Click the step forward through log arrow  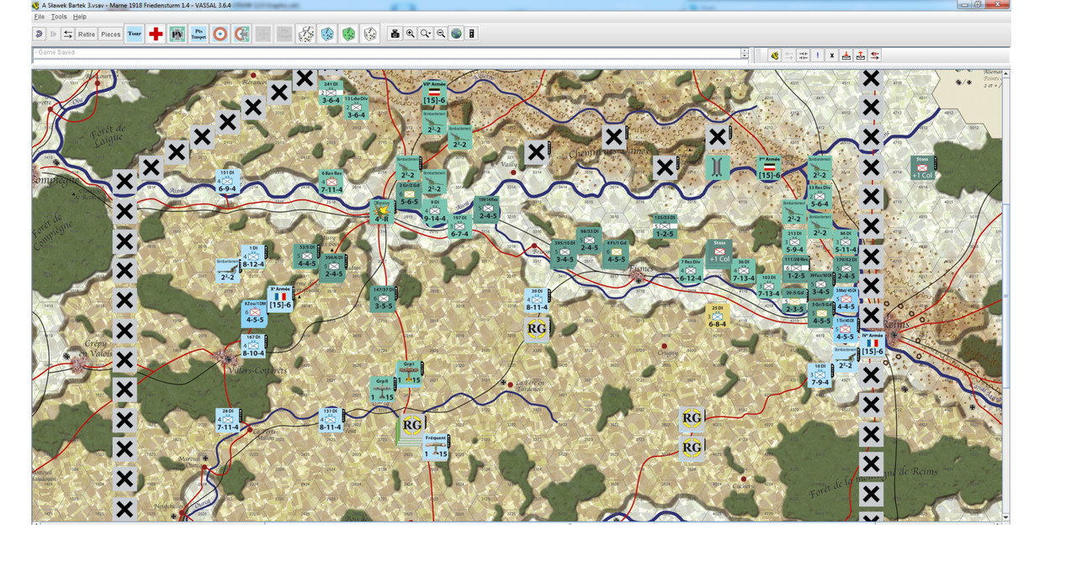(x=54, y=34)
